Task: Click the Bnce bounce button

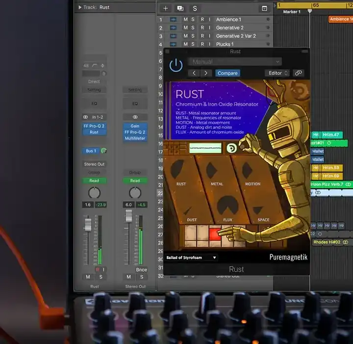Action: click(x=141, y=269)
